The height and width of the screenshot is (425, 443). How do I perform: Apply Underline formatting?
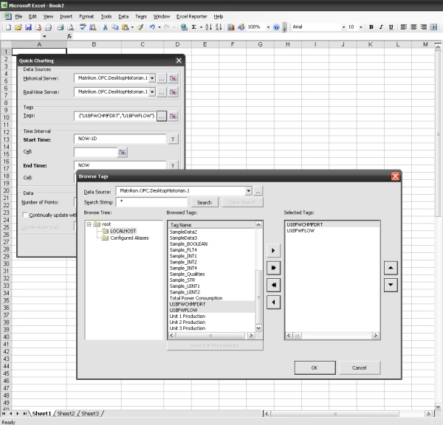pos(391,27)
